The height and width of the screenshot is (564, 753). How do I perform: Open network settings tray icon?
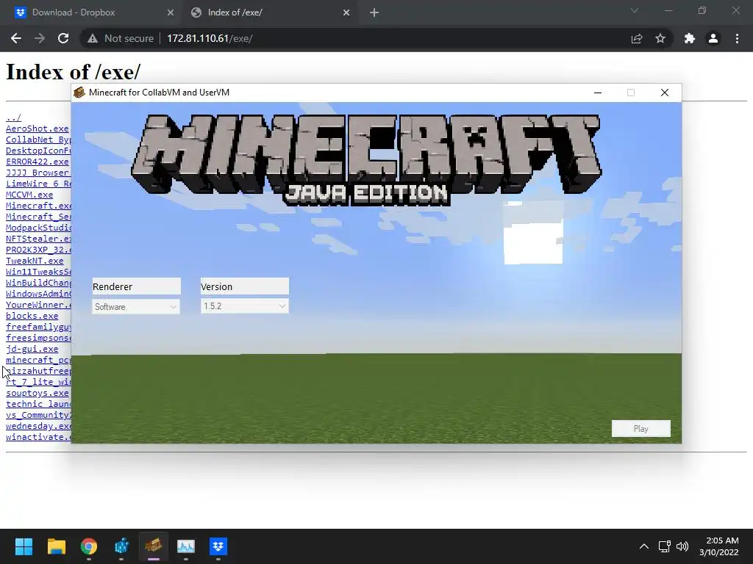[665, 546]
